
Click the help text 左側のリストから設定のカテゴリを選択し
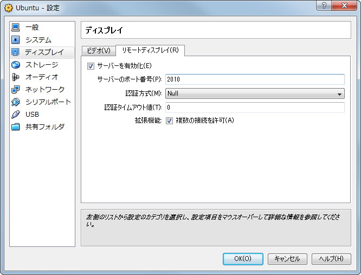138,217
